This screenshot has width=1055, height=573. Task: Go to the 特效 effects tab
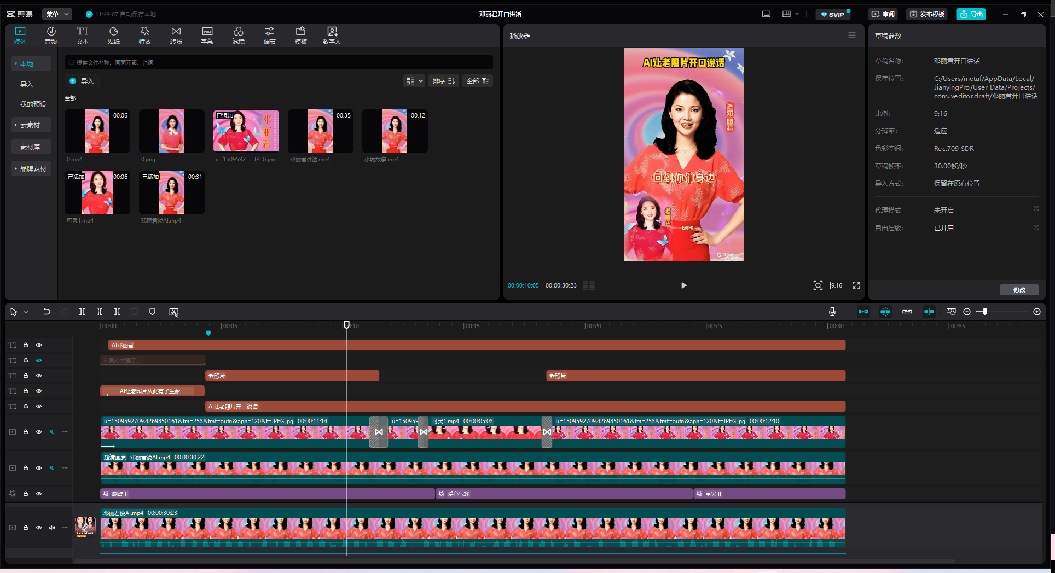145,36
